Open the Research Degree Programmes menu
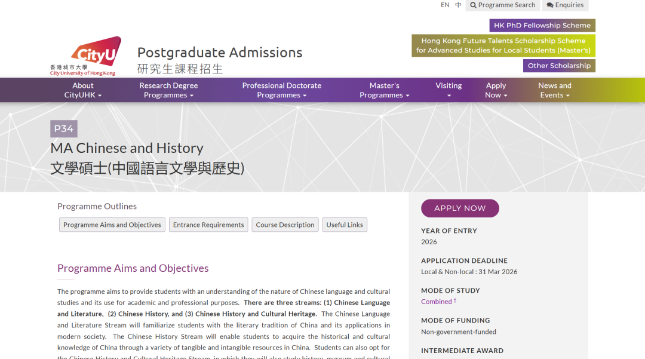The width and height of the screenshot is (645, 359). [x=168, y=90]
